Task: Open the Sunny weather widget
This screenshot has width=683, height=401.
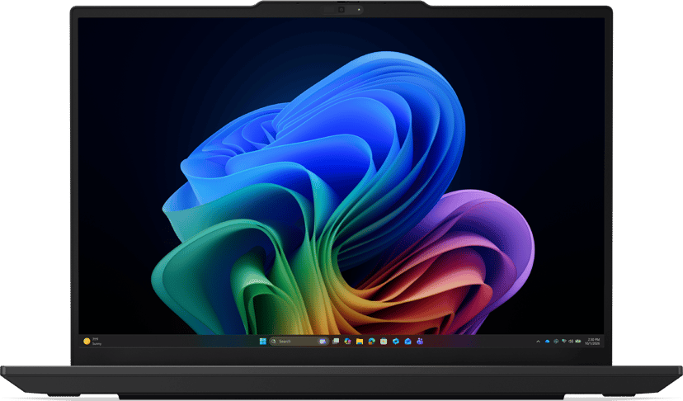Action: pos(92,342)
